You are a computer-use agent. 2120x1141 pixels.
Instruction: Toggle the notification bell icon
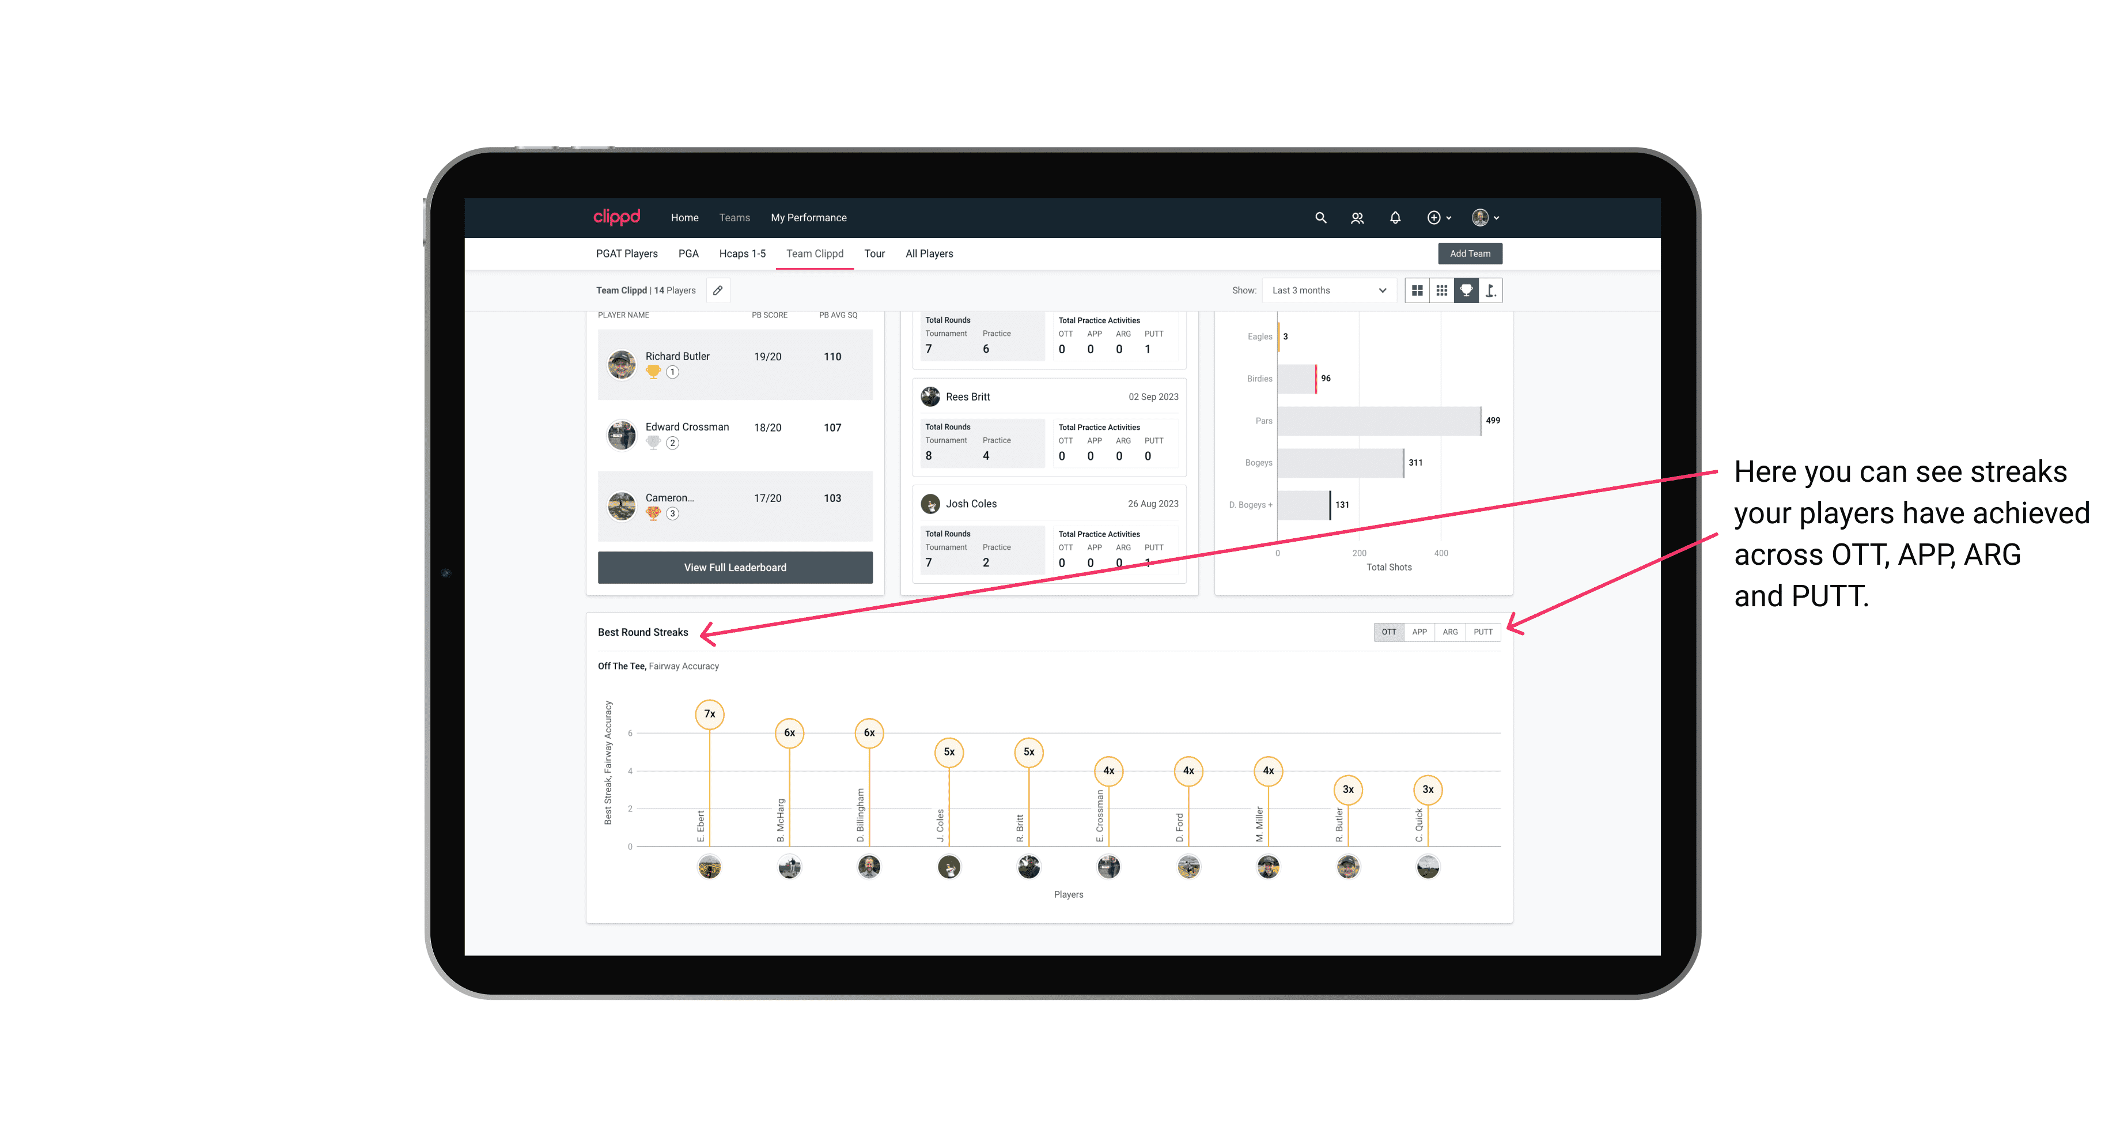click(x=1394, y=218)
